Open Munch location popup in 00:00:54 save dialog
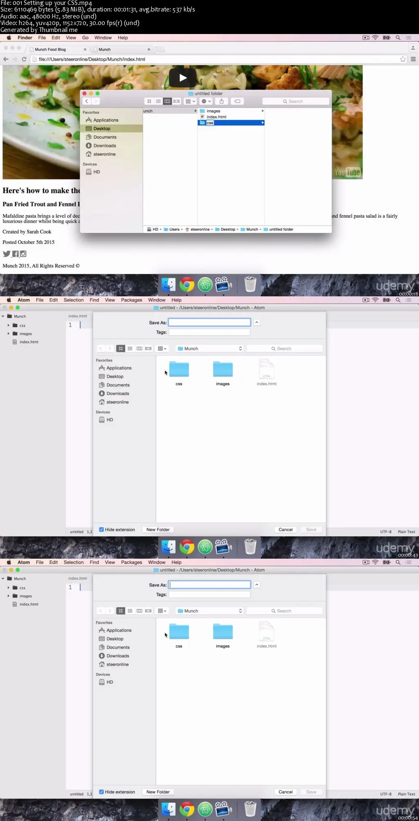The image size is (419, 821). (209, 611)
